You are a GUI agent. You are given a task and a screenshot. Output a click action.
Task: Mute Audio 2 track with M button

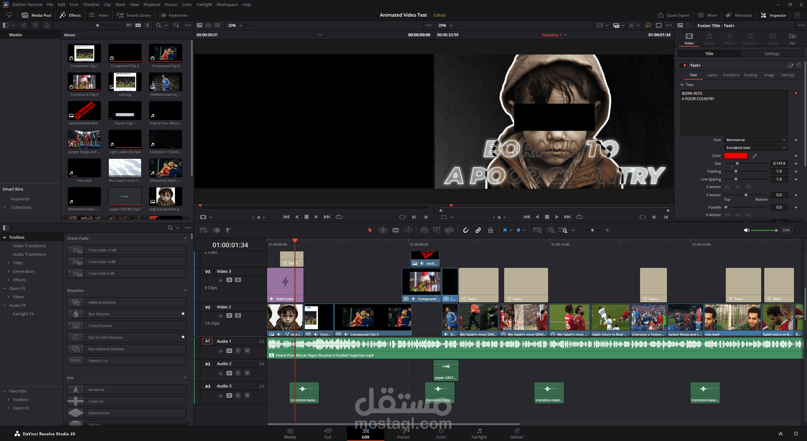[247, 373]
